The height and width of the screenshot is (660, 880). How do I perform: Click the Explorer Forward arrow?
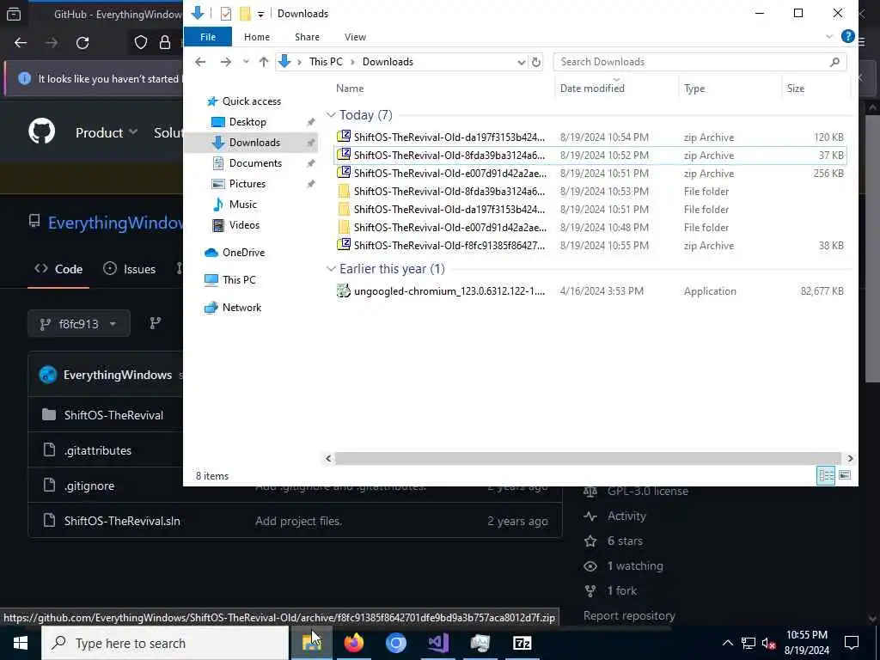226,62
